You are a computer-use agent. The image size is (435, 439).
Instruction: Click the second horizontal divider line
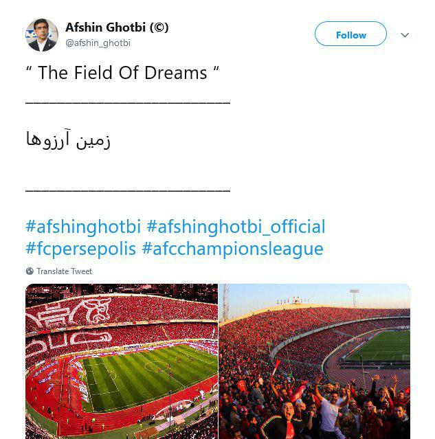coord(128,191)
